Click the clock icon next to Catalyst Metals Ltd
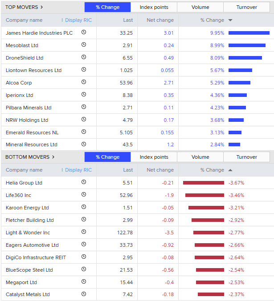This screenshot has height=301, width=274. click(84, 294)
